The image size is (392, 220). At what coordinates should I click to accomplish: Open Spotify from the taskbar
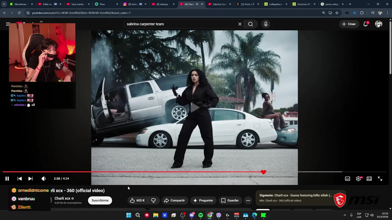pyautogui.click(x=201, y=215)
